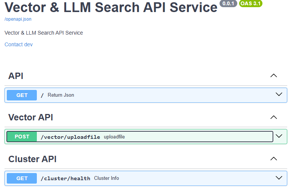The height and width of the screenshot is (193, 294).
Task: Click the 0.0.1 version badge
Action: pos(228,3)
